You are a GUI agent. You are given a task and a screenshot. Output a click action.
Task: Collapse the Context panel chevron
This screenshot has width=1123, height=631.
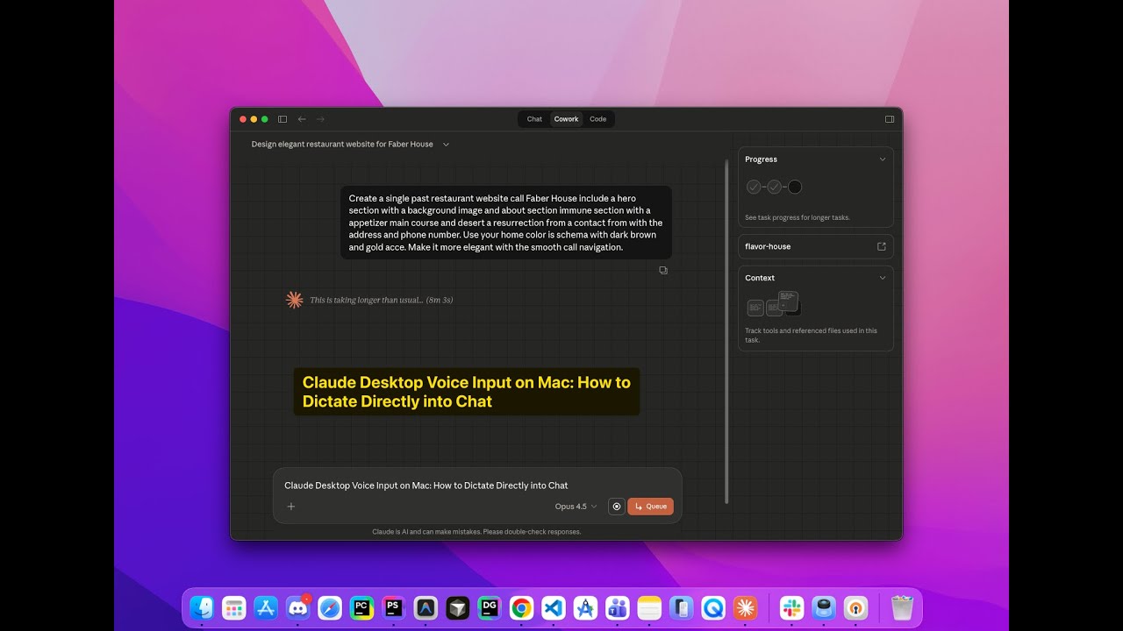(883, 278)
